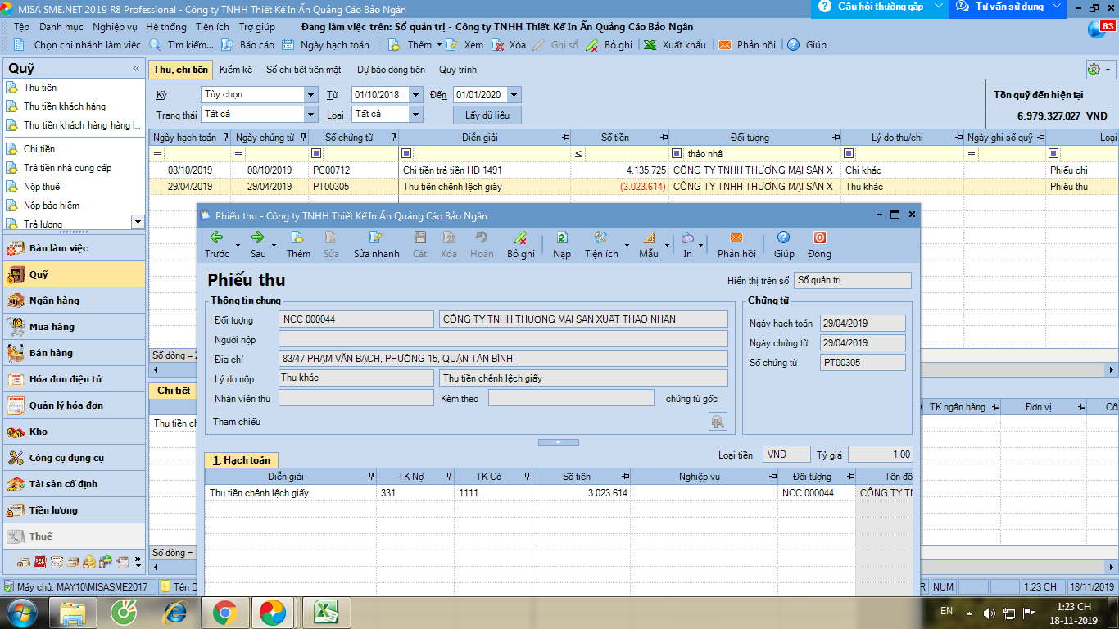The width and height of the screenshot is (1119, 629).
Task: Click the Nạp reload icon
Action: click(562, 238)
